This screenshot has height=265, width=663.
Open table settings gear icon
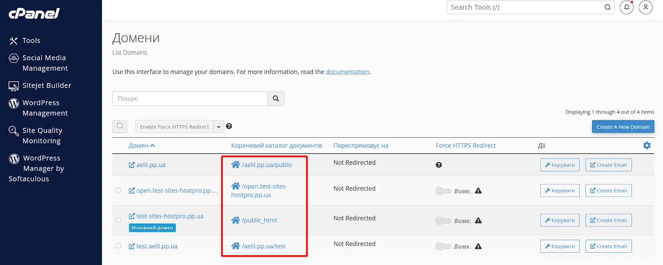click(x=647, y=146)
